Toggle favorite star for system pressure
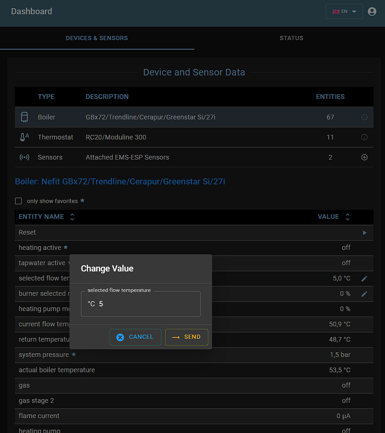The width and height of the screenshot is (385, 433). click(74, 355)
